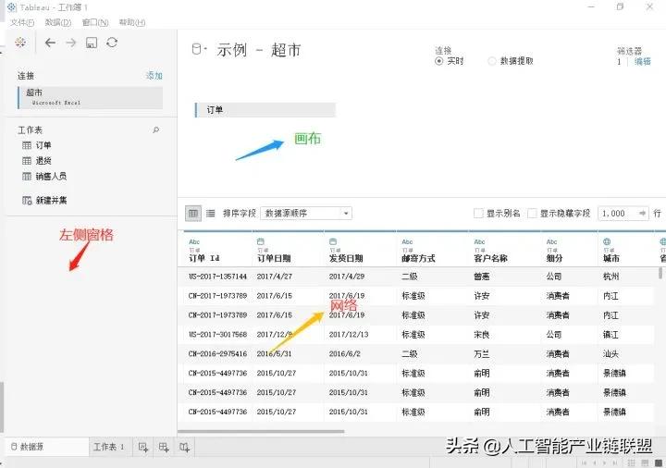Select the 实时 live connection radio button

438,61
